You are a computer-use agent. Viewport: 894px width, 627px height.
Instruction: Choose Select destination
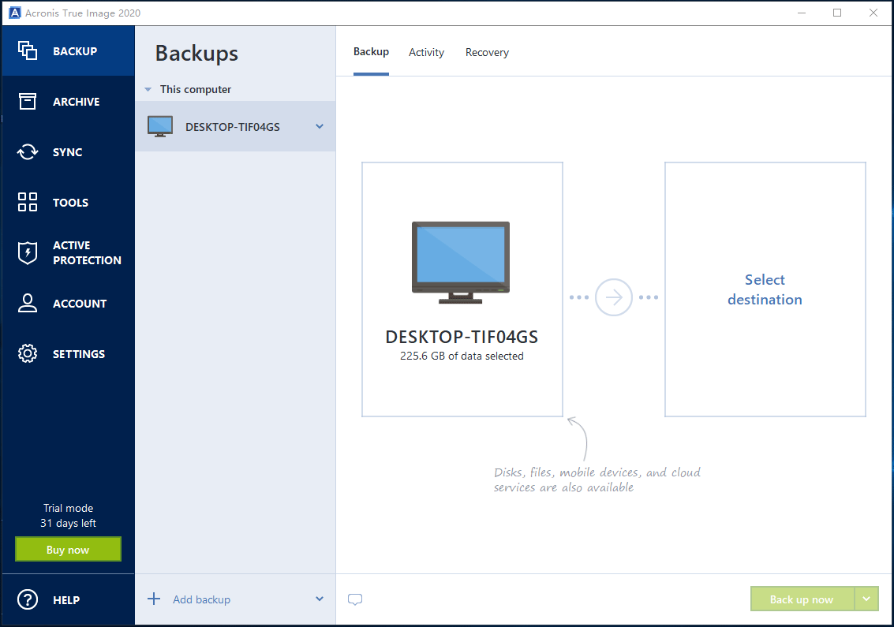click(x=765, y=289)
